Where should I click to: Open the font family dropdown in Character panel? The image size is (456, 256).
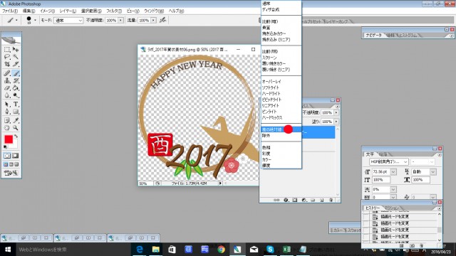[x=389, y=161]
